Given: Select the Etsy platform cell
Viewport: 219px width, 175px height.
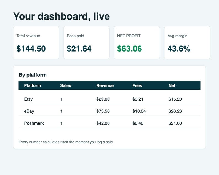Looking at the screenshot, I should (28, 99).
